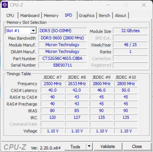Click the empty Correction field
Screen dimensions: 153x152
tap(130, 58)
